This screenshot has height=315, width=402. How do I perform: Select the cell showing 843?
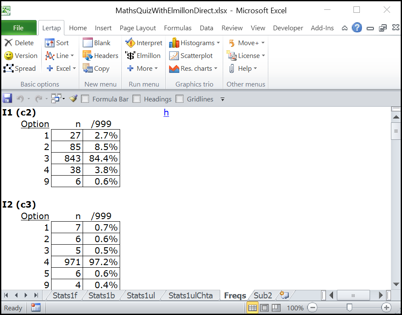tap(67, 159)
